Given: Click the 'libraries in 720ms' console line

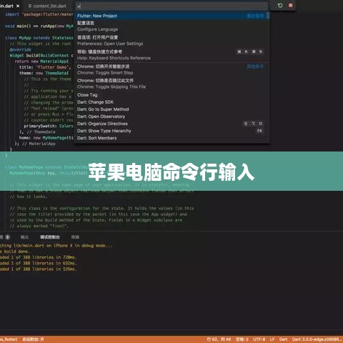Looking at the screenshot, I should pyautogui.click(x=38, y=257).
